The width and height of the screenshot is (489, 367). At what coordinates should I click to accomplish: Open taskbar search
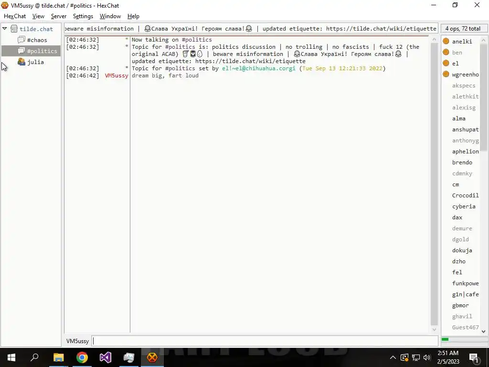34,357
